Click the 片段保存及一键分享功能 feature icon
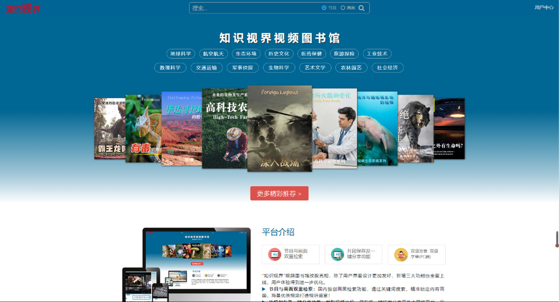This screenshot has height=302, width=559. [x=337, y=254]
